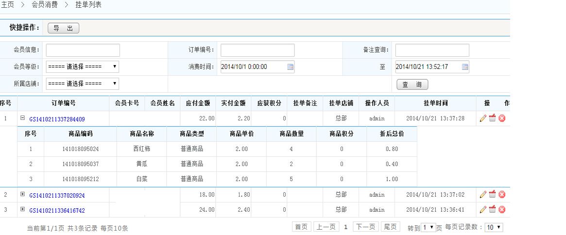Expand the details of order GS1410211337020924
The width and height of the screenshot is (566, 235).
pyautogui.click(x=22, y=194)
